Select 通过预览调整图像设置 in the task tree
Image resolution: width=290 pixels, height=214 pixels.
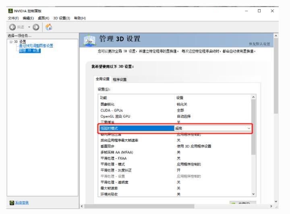[36, 46]
